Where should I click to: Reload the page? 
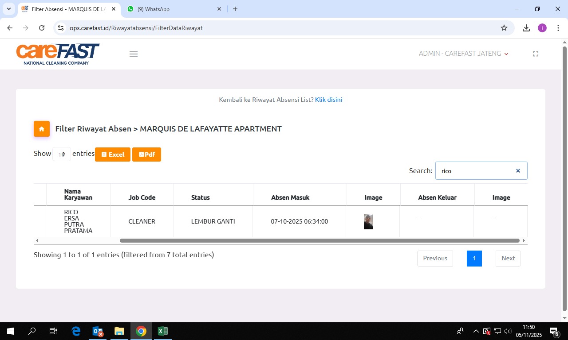tap(42, 28)
